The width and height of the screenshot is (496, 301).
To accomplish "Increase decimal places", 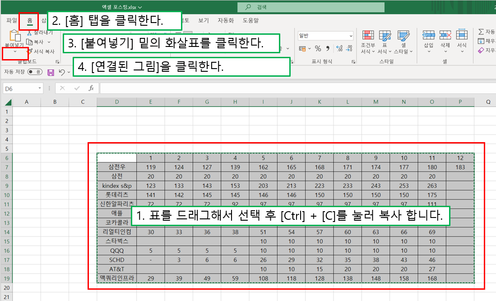I will [339, 48].
